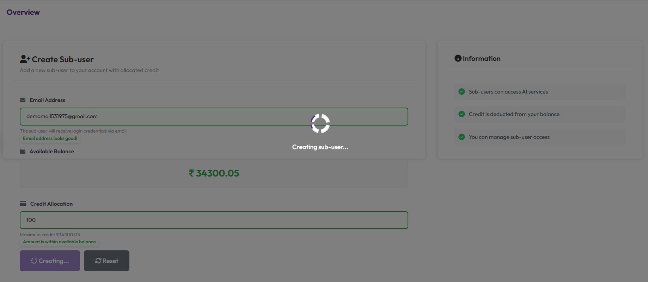Click 'Amount is within available balance' message

59,242
